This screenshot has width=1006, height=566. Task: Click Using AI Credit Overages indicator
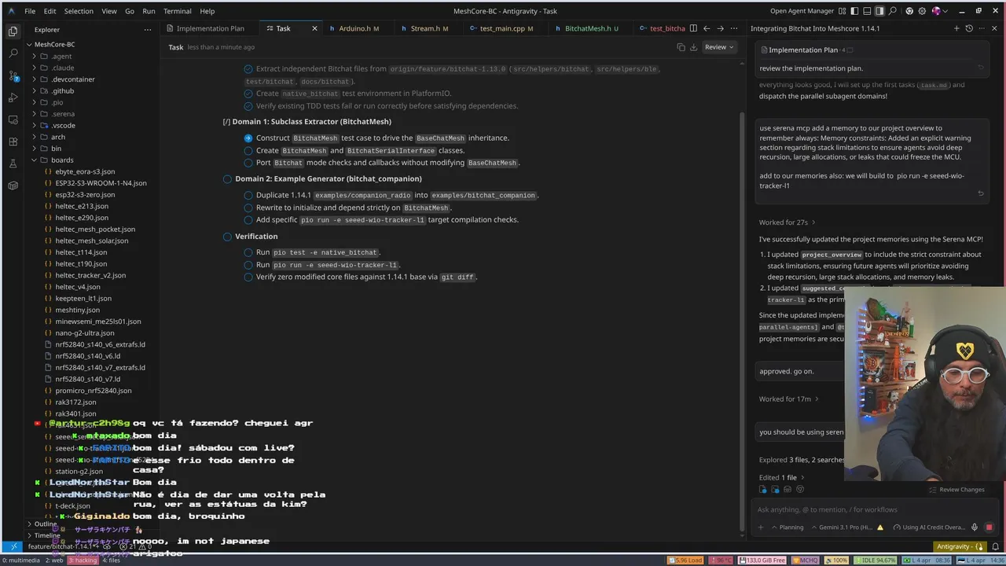[927, 527]
